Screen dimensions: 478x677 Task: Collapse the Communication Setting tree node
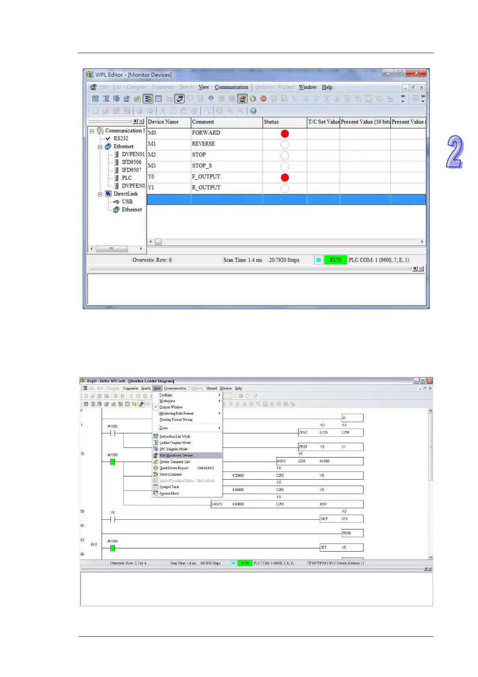[92, 131]
